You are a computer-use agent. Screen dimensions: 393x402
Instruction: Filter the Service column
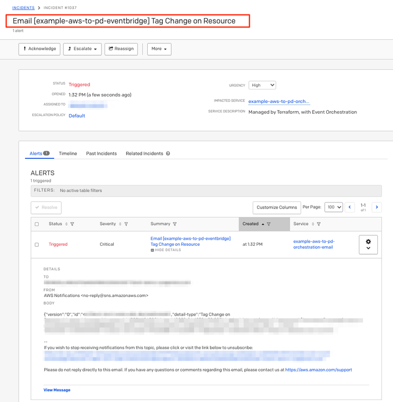point(319,224)
